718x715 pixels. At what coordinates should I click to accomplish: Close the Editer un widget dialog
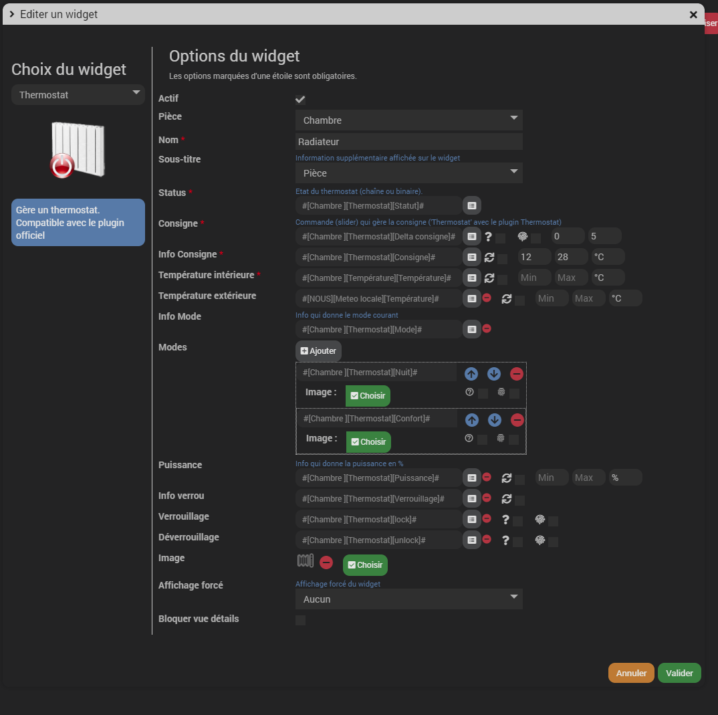click(x=693, y=15)
